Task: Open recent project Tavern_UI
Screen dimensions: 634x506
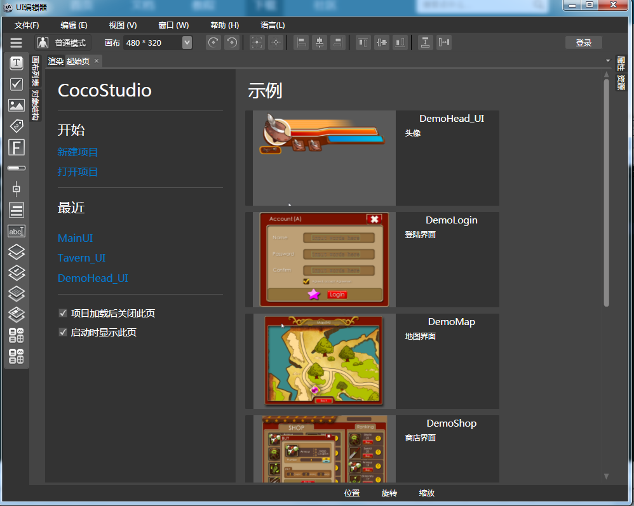Action: [82, 258]
